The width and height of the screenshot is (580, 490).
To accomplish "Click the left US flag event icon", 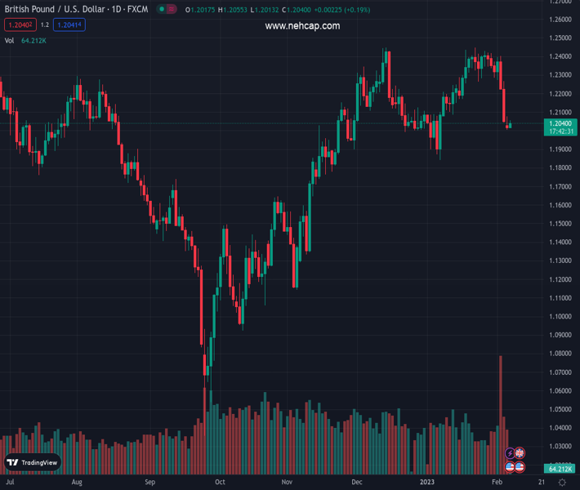I will [x=511, y=466].
